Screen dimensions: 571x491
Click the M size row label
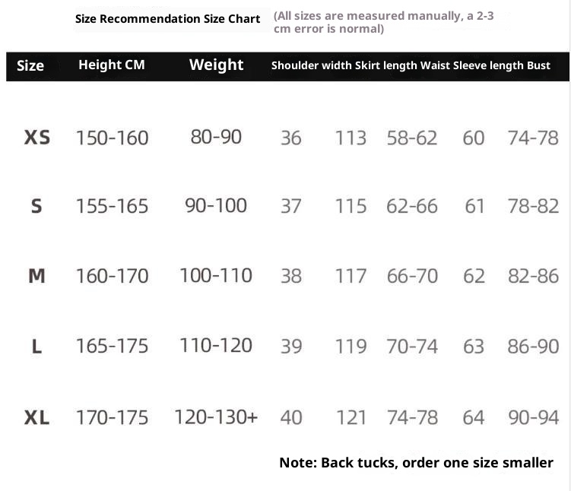[36, 276]
